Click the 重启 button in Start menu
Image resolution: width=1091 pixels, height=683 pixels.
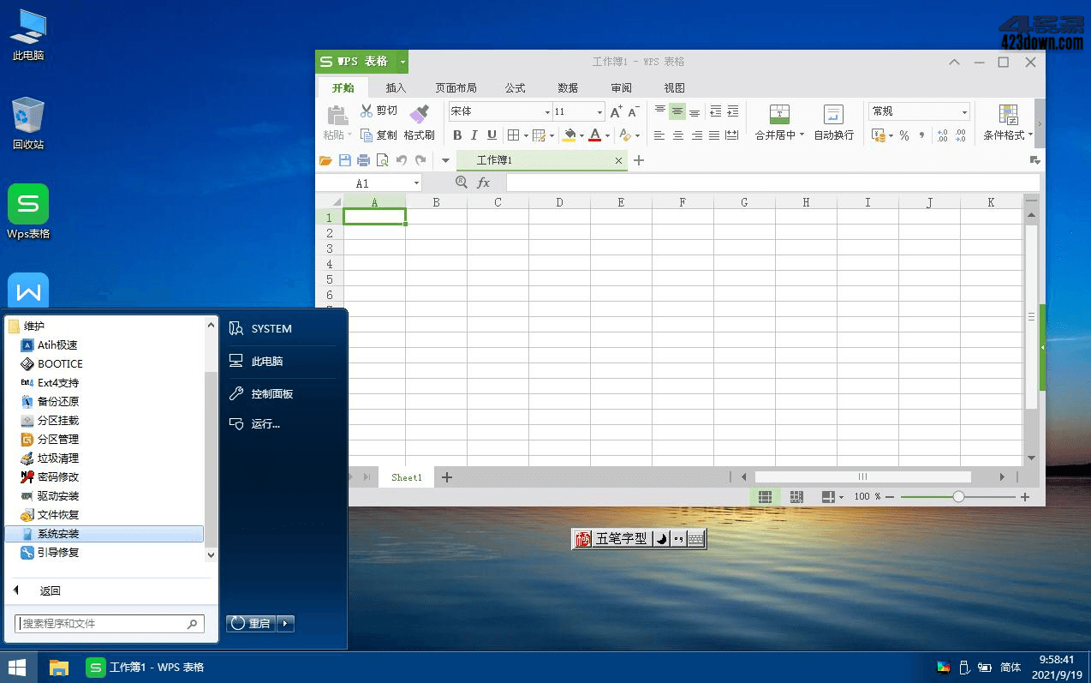pyautogui.click(x=251, y=624)
